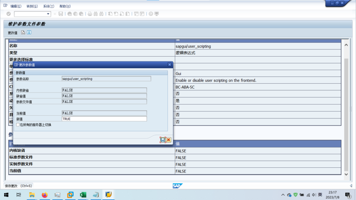Image resolution: width=356 pixels, height=200 pixels.
Task: Click the print icon in the toolbar
Action: [x=90, y=14]
